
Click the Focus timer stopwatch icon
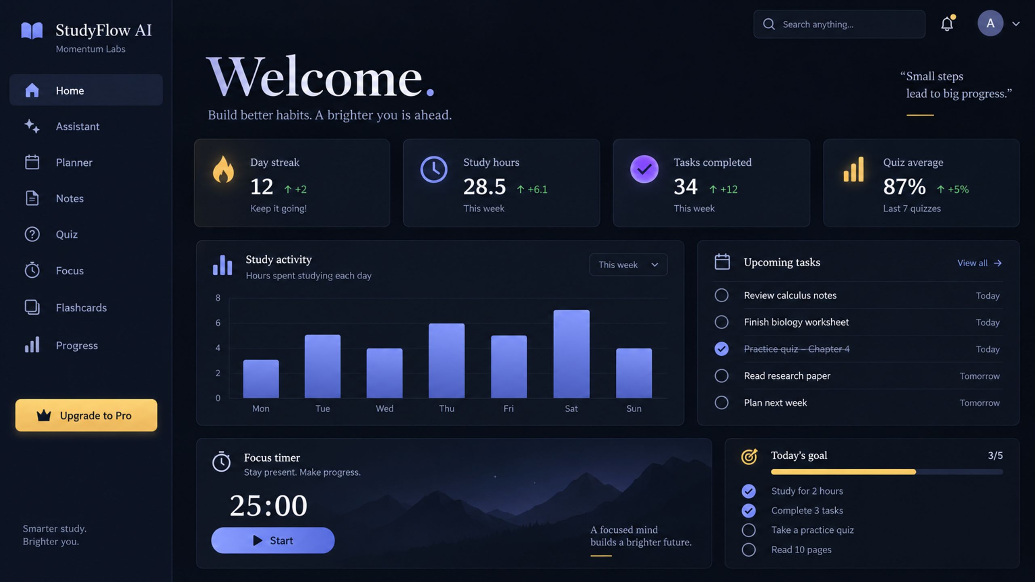click(x=221, y=462)
